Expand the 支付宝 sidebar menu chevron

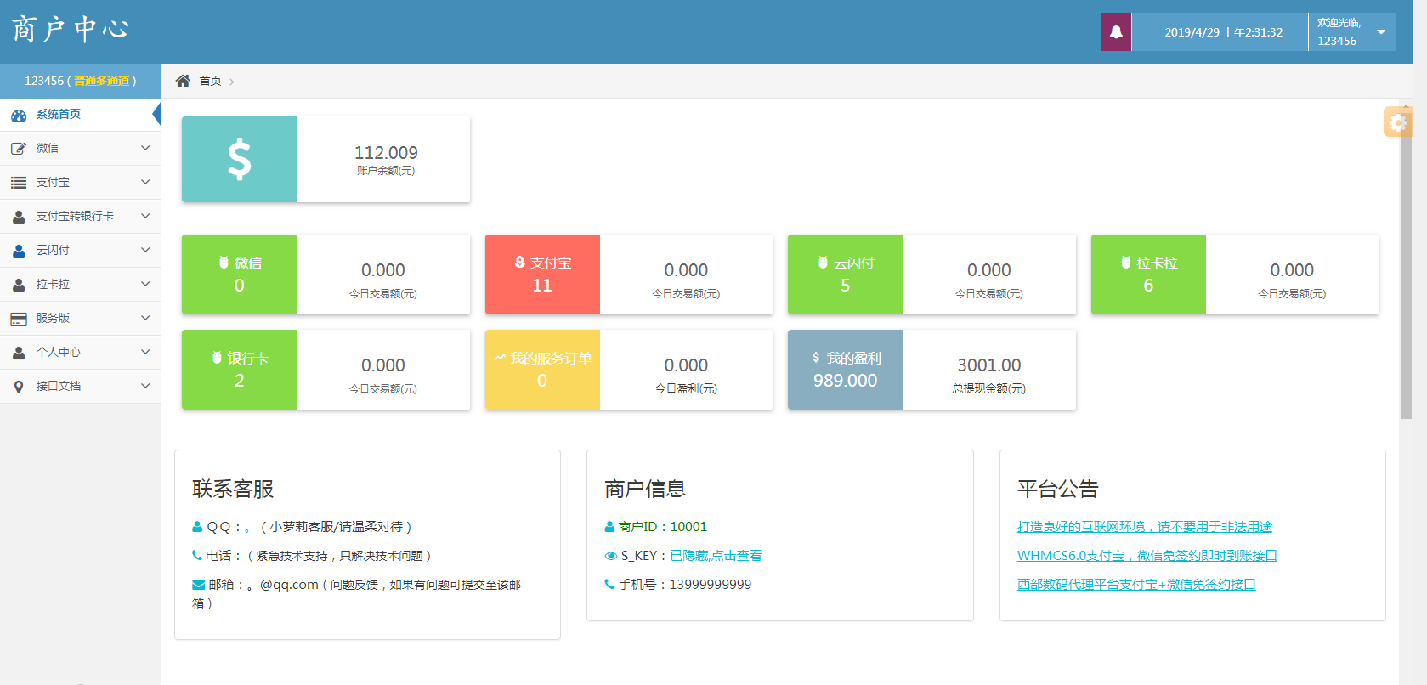(x=145, y=182)
